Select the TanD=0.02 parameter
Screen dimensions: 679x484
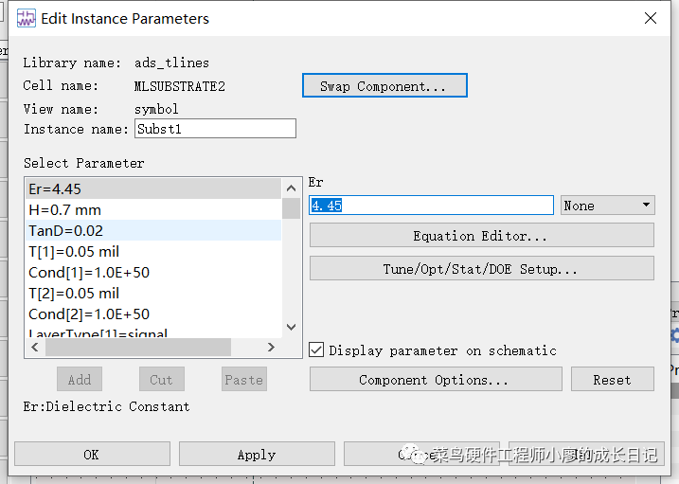[66, 231]
